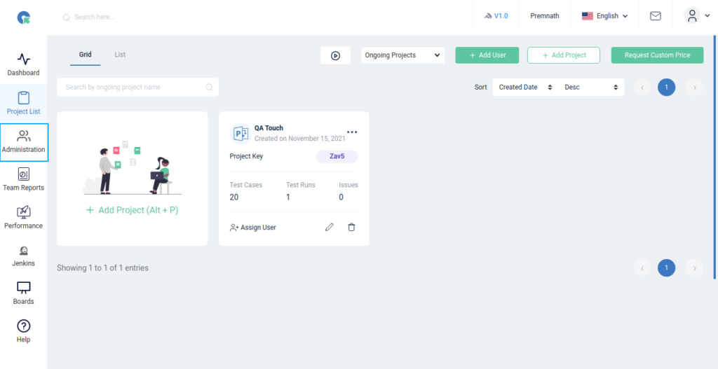Open the Desc sort order dropdown
The width and height of the screenshot is (718, 369).
[592, 88]
